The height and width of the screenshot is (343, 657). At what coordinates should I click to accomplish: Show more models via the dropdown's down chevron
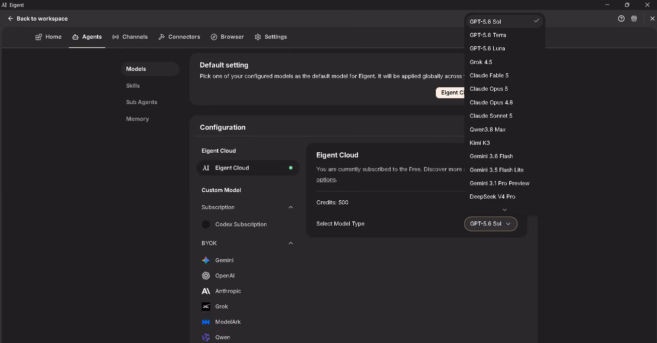[x=504, y=210]
